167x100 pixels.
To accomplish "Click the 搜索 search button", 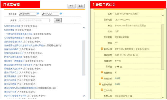I will tap(58, 20).
